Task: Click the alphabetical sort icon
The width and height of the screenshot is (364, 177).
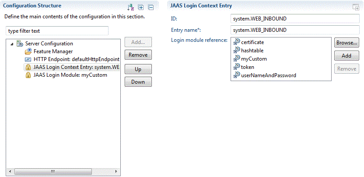Action: [x=131, y=8]
